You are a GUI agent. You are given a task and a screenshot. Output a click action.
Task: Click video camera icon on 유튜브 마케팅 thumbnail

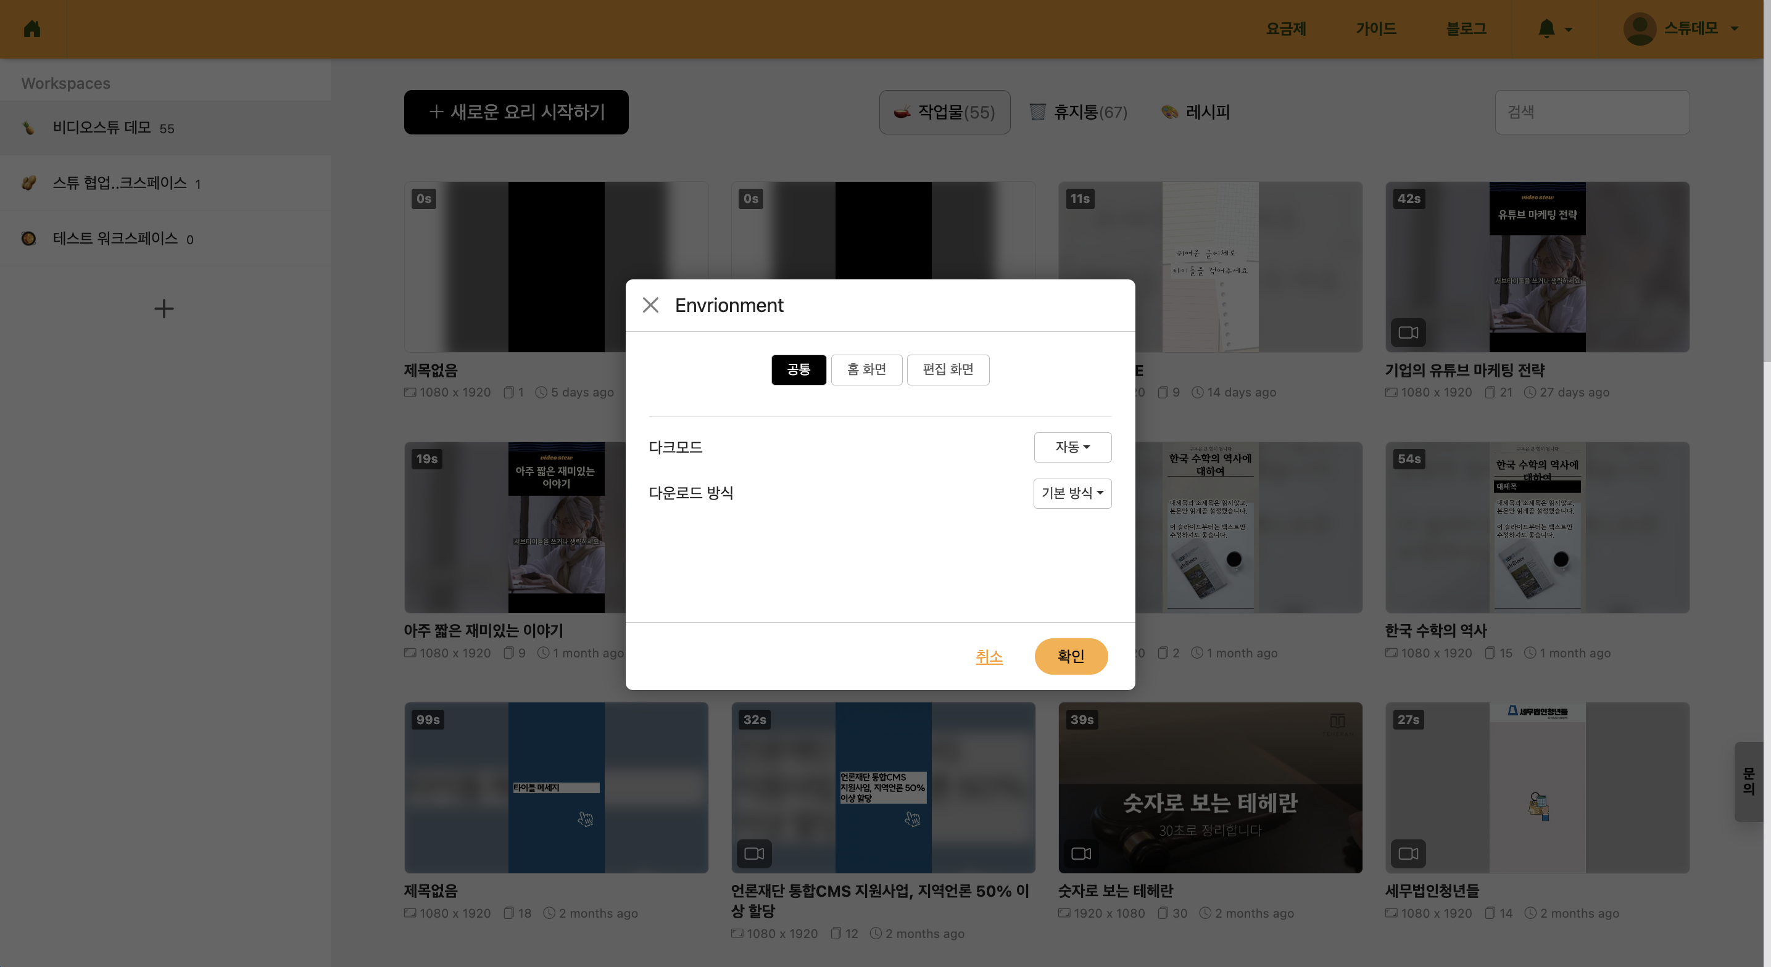[x=1408, y=333]
